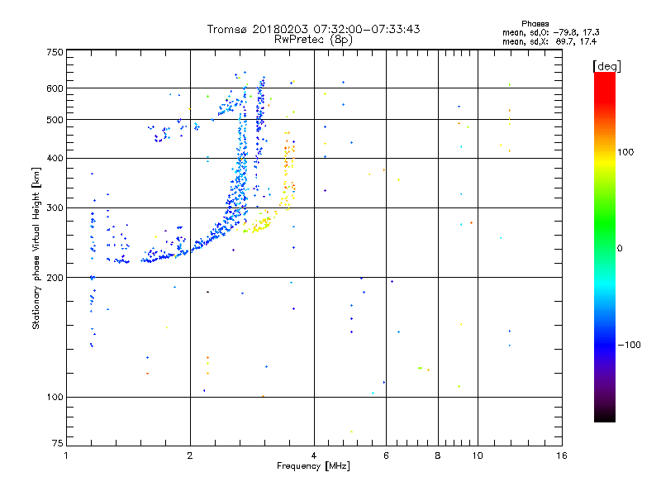The height and width of the screenshot is (496, 661).
Task: Click the '600' label on the height axis
Action: point(55,88)
